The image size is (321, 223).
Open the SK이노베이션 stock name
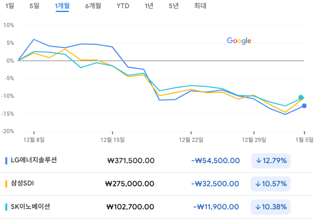tap(30, 207)
